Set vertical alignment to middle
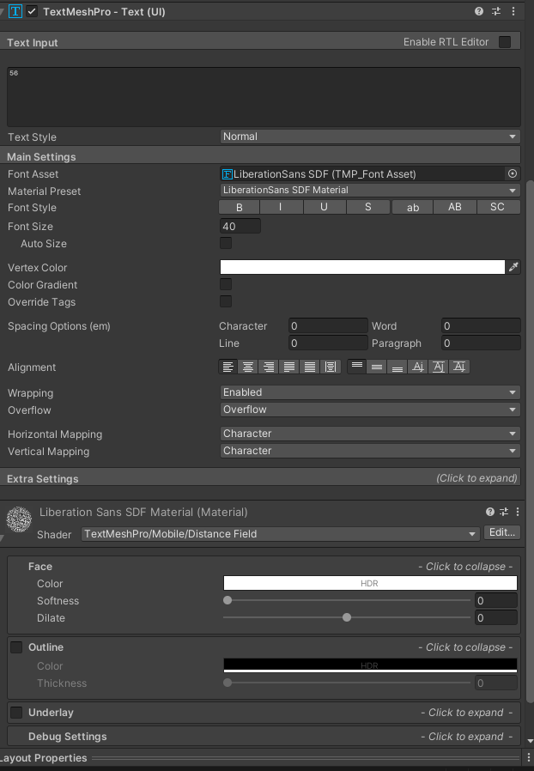 click(x=377, y=367)
